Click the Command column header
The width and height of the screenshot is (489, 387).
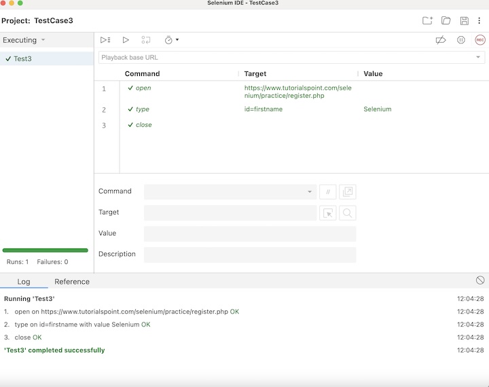tap(142, 73)
